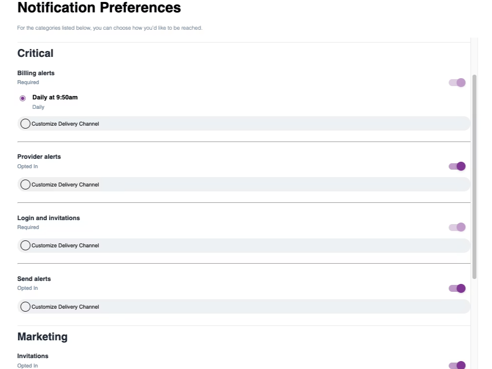Turn off the Send alerts toggle

pyautogui.click(x=456, y=288)
